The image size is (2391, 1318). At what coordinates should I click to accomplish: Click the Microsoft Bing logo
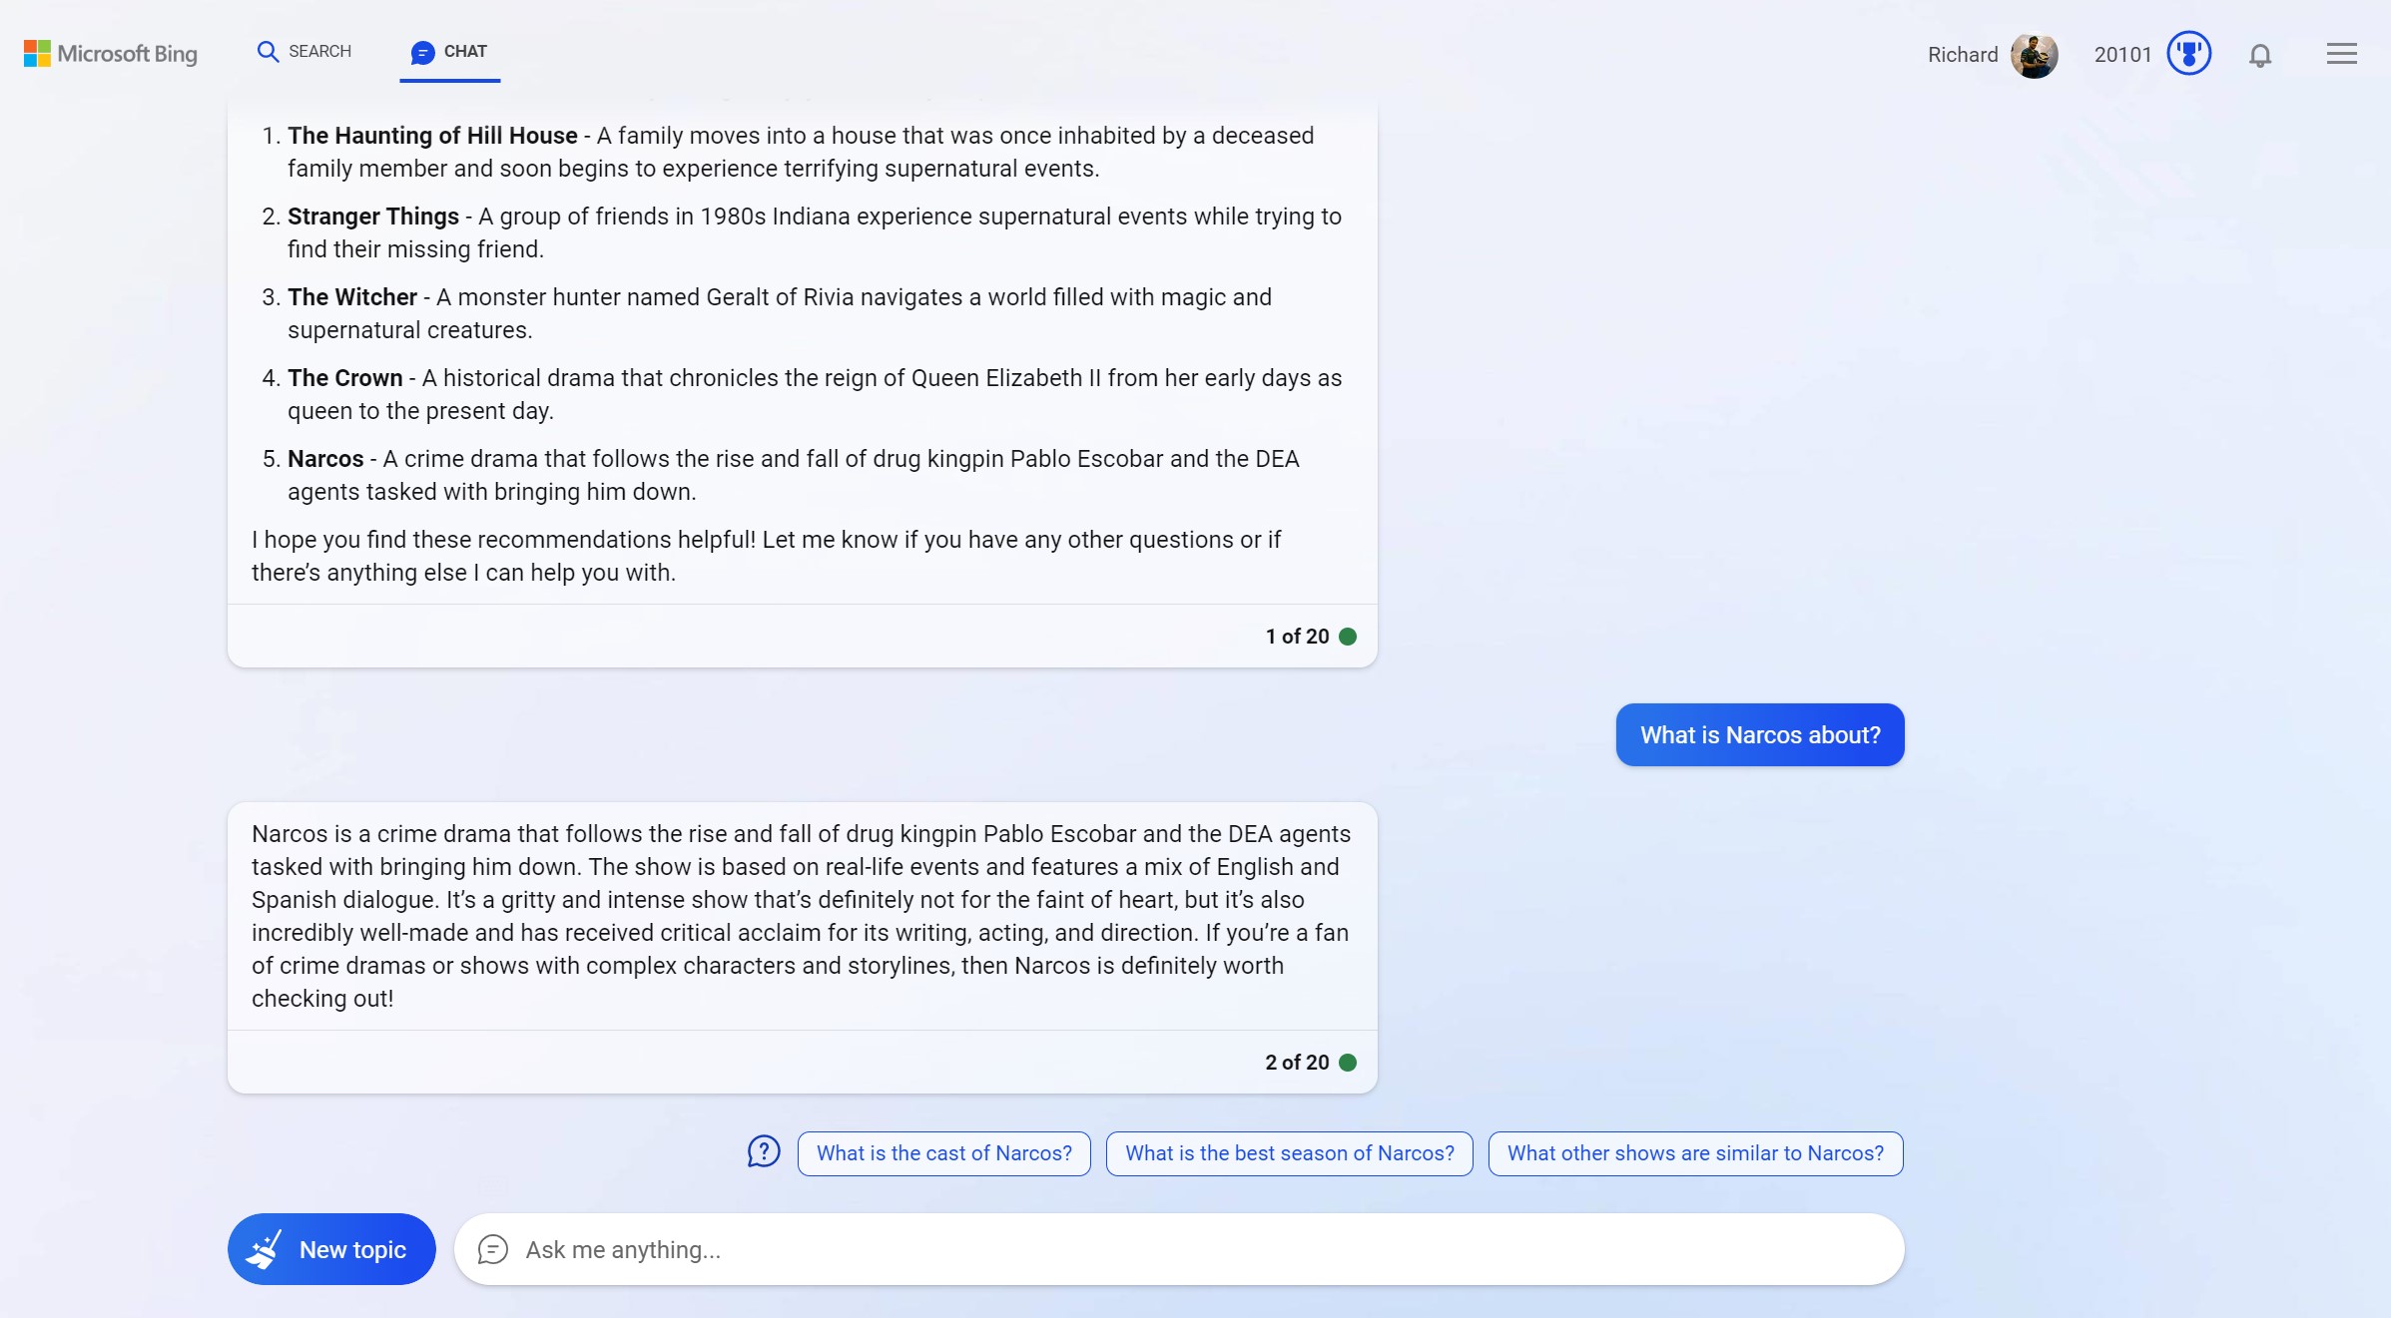[111, 52]
